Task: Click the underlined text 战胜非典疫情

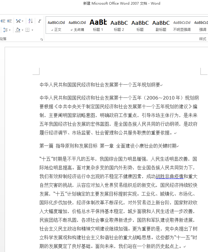Action: click(x=169, y=176)
